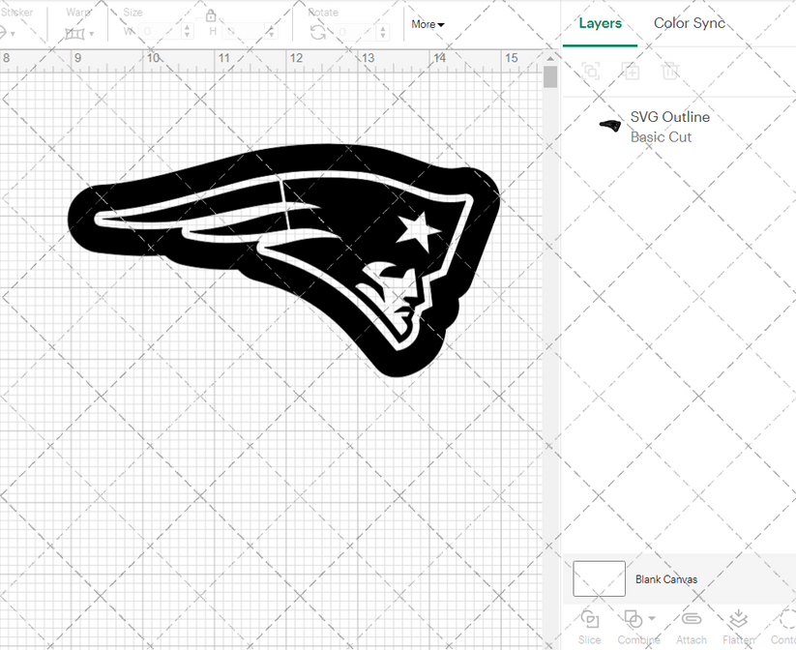Delete layer with the trash icon
The image size is (796, 650).
(671, 71)
